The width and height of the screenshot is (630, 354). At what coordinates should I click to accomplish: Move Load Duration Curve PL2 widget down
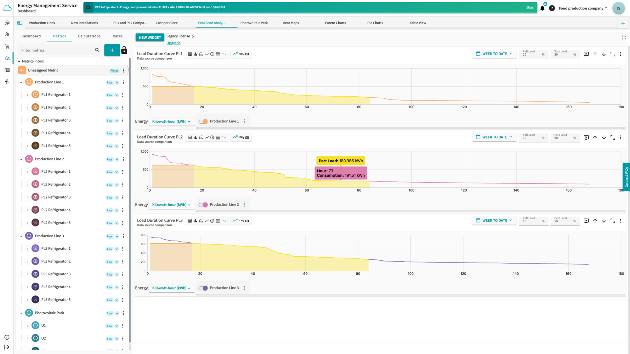604,138
